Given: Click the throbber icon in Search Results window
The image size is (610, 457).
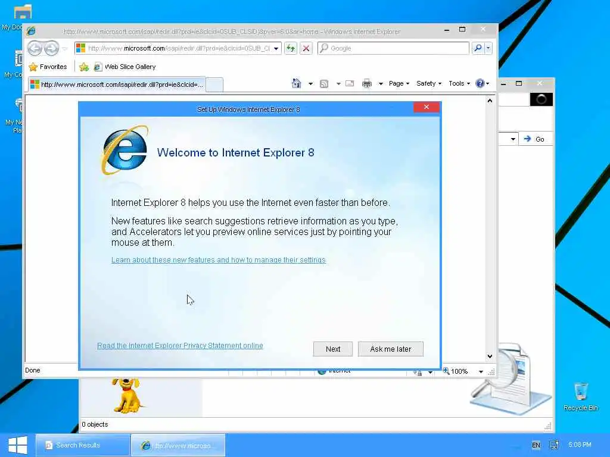Looking at the screenshot, I should pyautogui.click(x=541, y=99).
